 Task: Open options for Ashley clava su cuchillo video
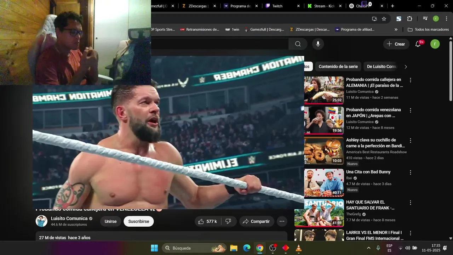coord(411,141)
